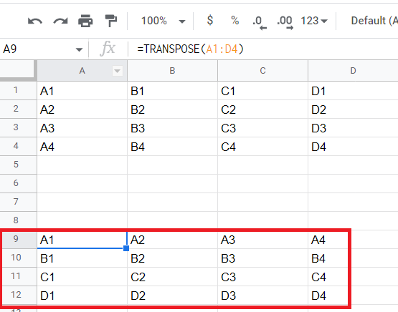Click cell containing B3 in row 3

(172, 128)
